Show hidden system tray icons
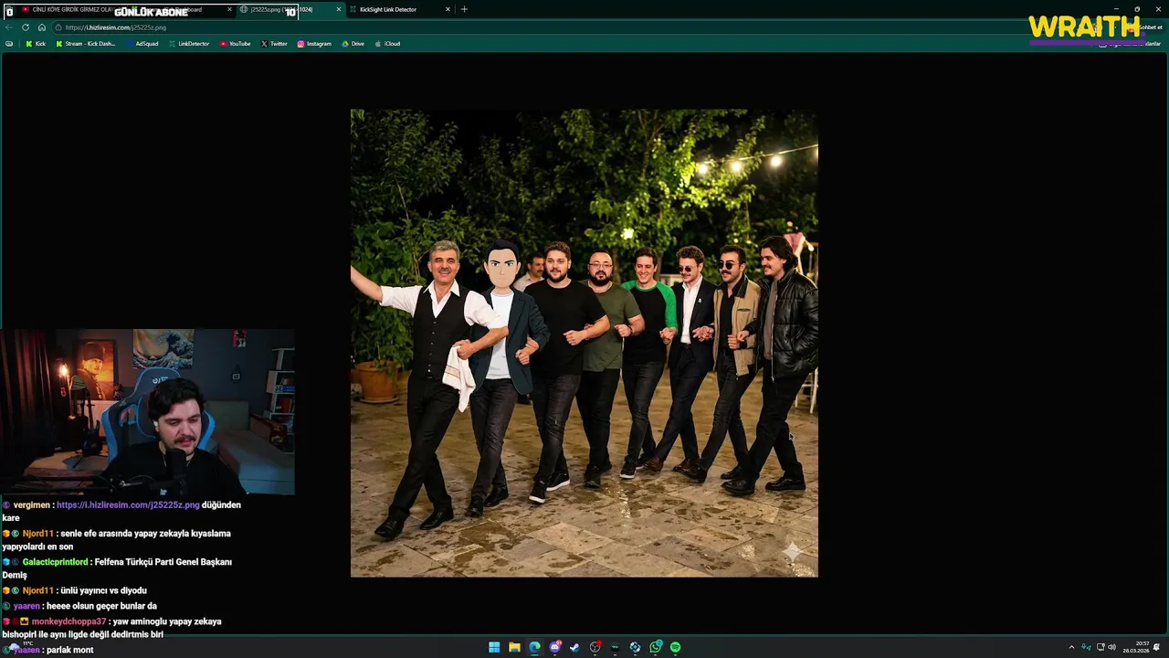The width and height of the screenshot is (1169, 658). click(1071, 647)
